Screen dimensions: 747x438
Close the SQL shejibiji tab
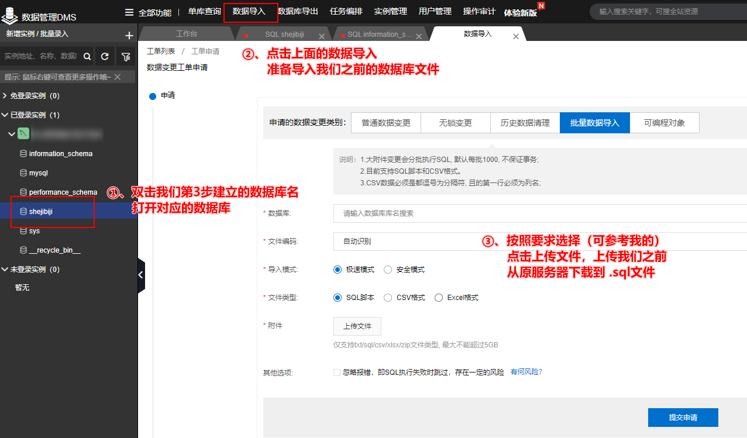click(322, 36)
